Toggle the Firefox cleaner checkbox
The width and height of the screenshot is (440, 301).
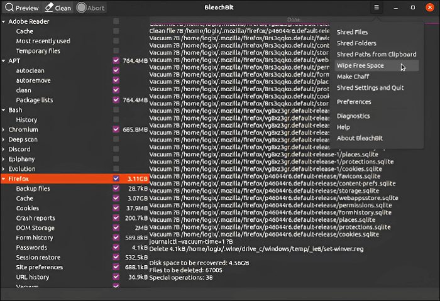coord(116,178)
